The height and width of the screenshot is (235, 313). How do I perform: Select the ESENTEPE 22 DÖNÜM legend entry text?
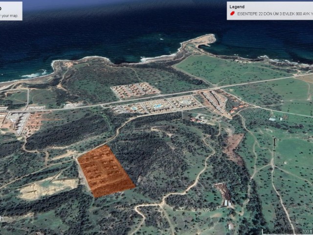click(x=275, y=14)
